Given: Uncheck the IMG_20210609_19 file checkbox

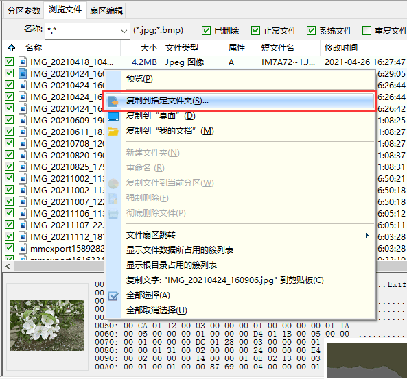Looking at the screenshot, I should (10, 120).
